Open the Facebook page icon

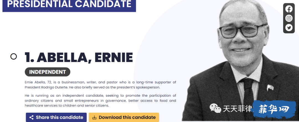coord(289,9)
